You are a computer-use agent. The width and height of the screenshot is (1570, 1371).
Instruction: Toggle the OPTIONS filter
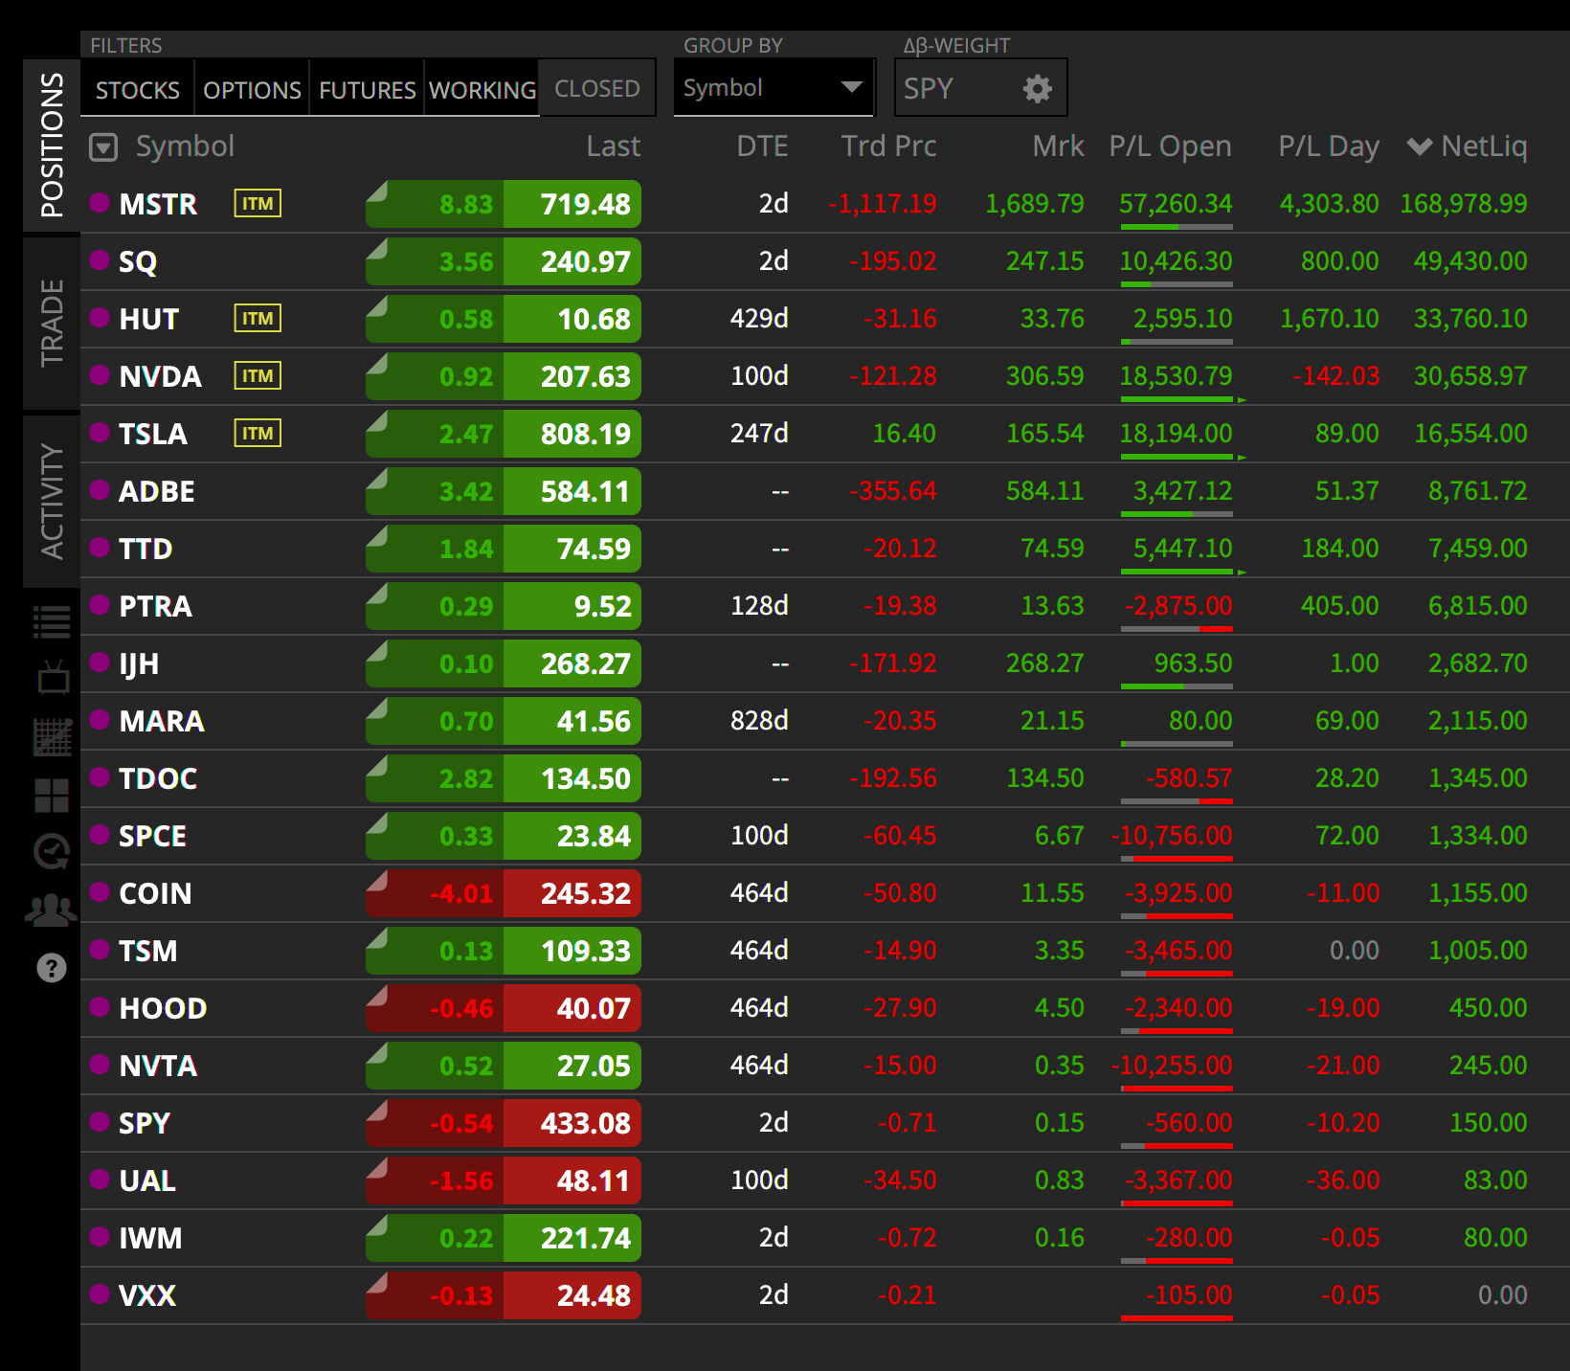coord(252,89)
